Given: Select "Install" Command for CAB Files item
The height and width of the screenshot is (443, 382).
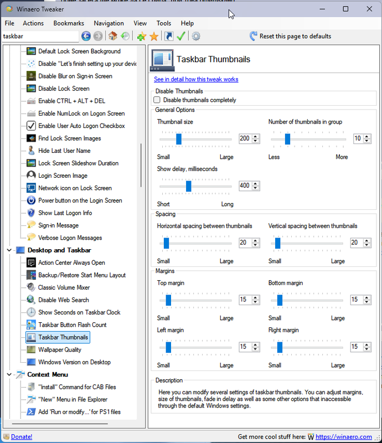Looking at the screenshot, I should coord(77,387).
